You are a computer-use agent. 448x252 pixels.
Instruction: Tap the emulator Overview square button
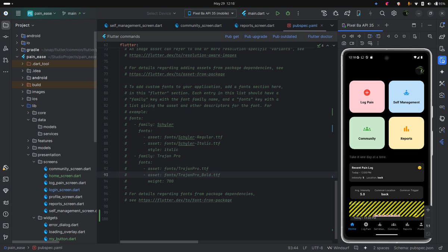[404, 36]
